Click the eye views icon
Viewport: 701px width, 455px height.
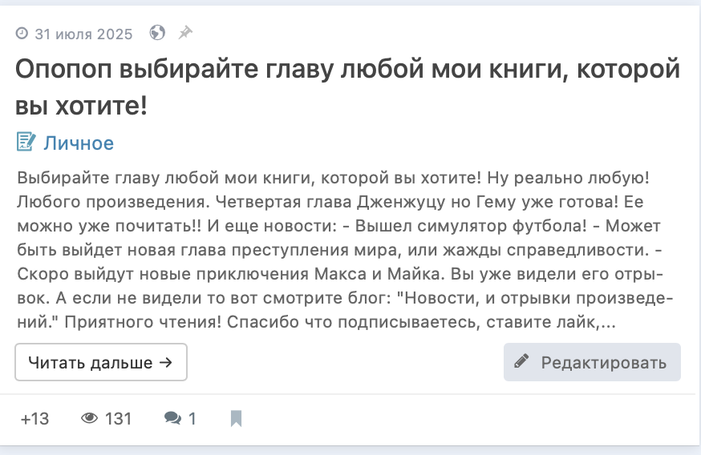click(90, 418)
